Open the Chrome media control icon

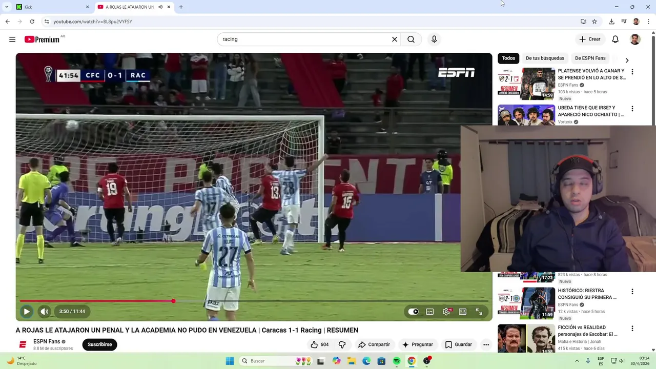click(x=624, y=22)
